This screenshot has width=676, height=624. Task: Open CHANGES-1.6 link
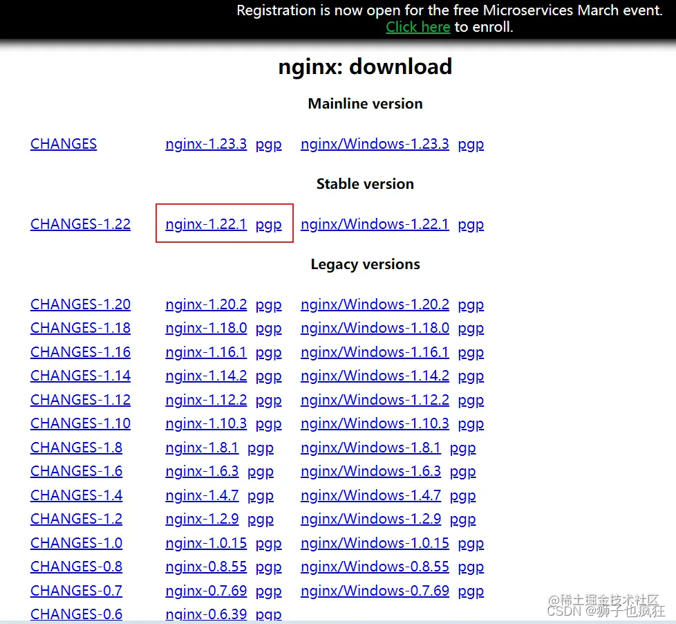pos(76,471)
